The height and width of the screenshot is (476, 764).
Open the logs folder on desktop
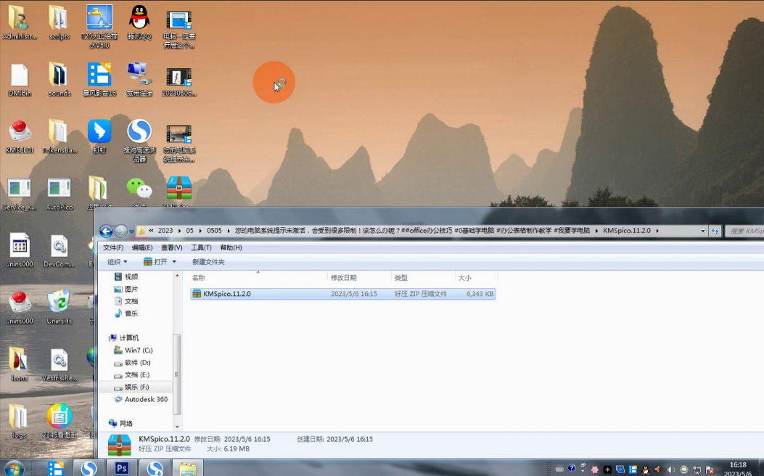click(19, 422)
